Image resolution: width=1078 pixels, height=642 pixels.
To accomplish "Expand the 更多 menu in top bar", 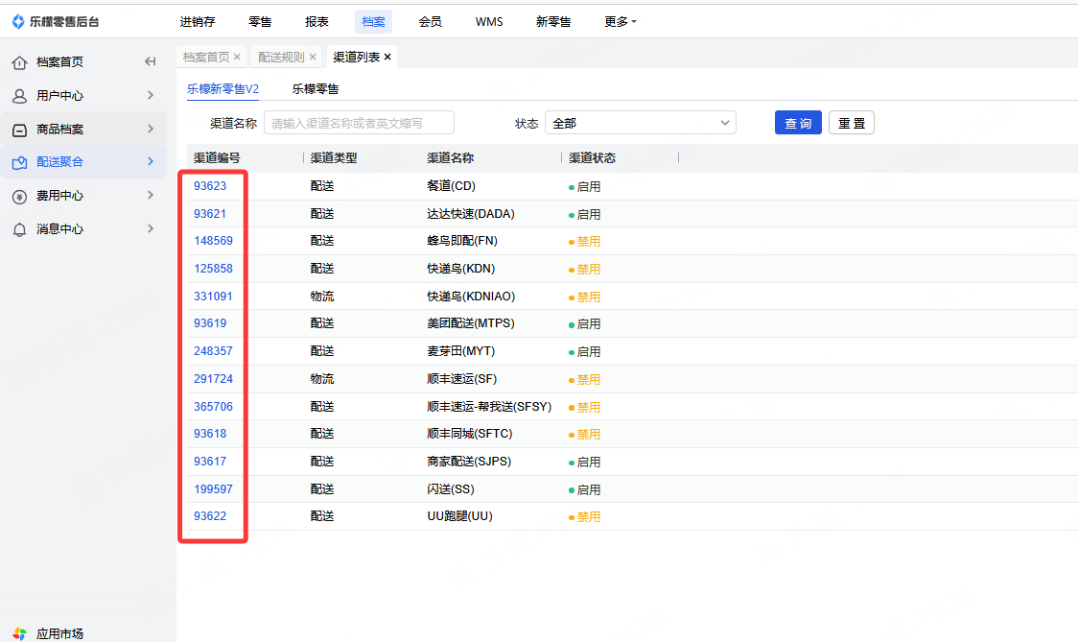I will tap(620, 21).
